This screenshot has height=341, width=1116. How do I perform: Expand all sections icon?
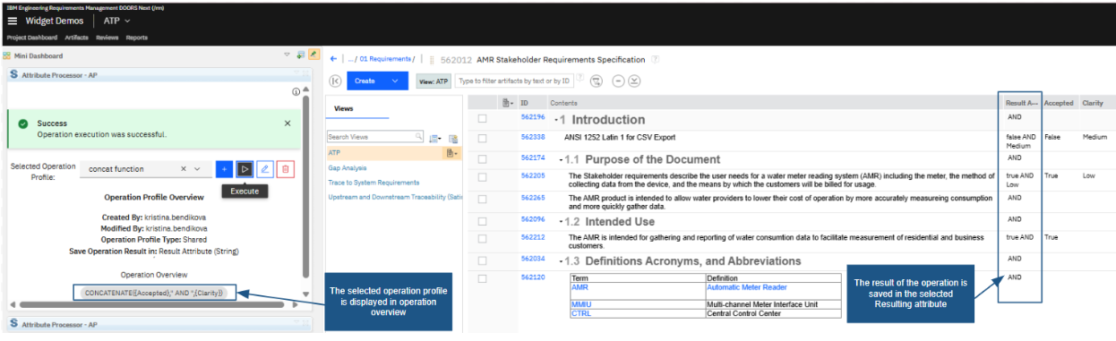point(634,81)
